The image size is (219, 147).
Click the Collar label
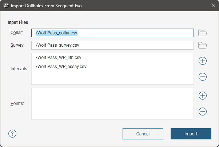[17, 33]
